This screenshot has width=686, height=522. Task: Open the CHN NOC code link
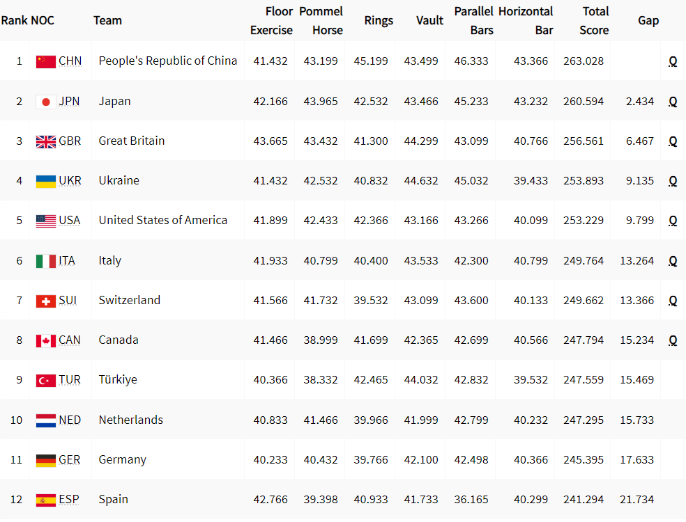coord(70,61)
